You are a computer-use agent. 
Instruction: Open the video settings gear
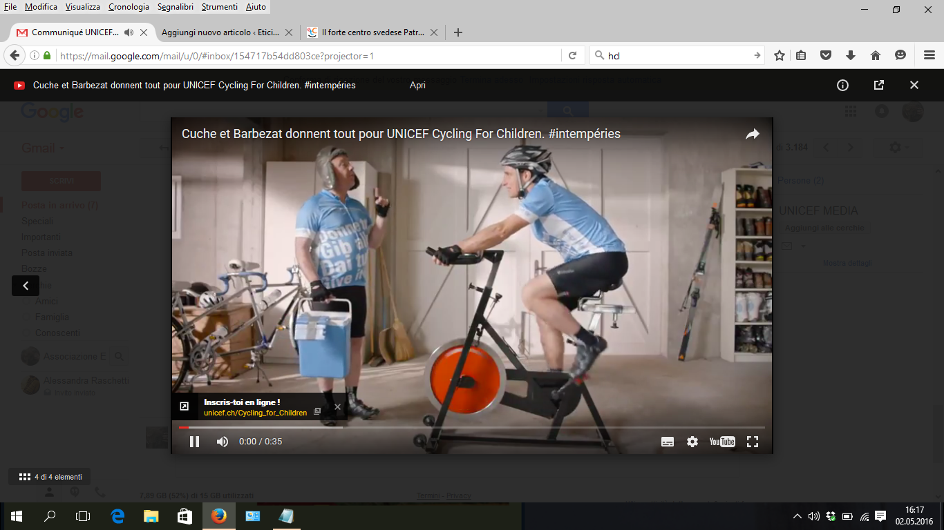coord(692,442)
